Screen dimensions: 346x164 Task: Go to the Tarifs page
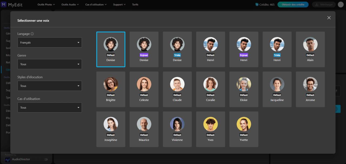click(x=135, y=5)
